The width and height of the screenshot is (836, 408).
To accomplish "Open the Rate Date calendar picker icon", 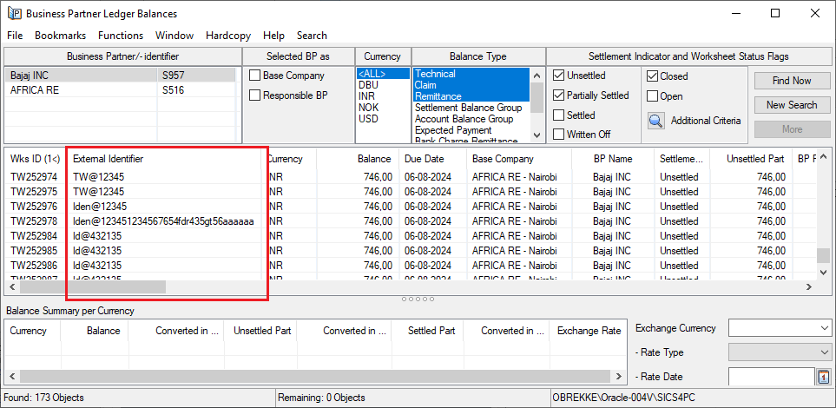I will (x=823, y=377).
